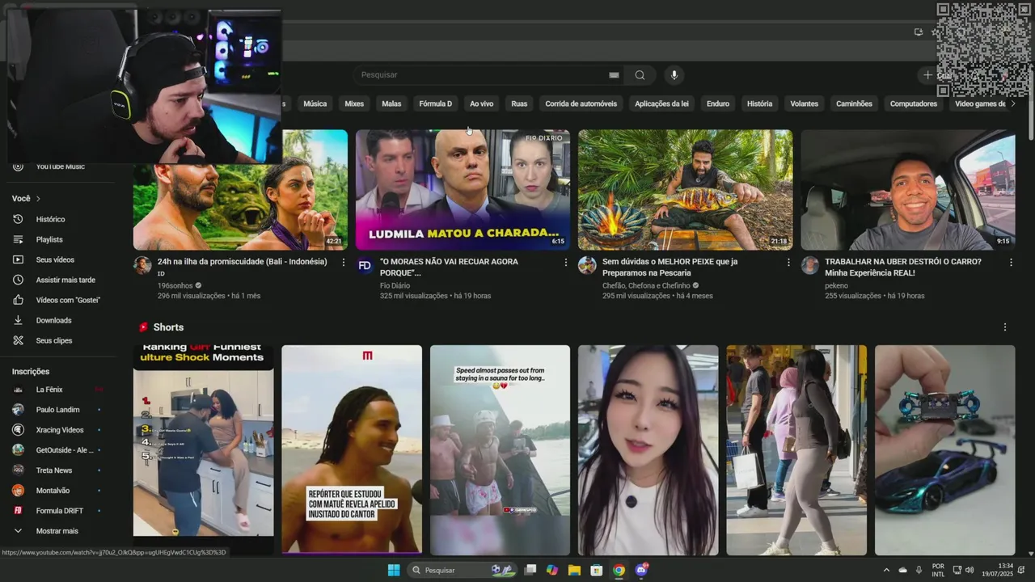Open Chefão, Chefona e Chefinho channel avatar

click(x=587, y=265)
